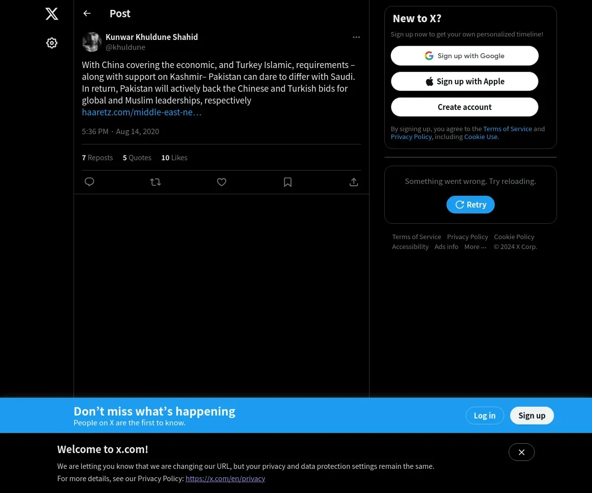Choose Sign up with Apple
592x493 pixels.
click(465, 81)
